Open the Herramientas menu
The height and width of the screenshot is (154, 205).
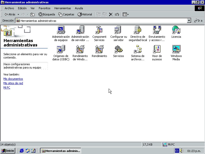pyautogui.click(x=63, y=8)
